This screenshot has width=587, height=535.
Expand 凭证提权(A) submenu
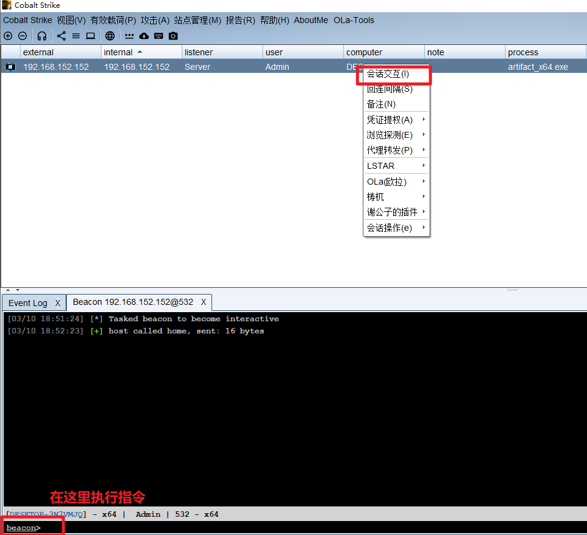[396, 120]
